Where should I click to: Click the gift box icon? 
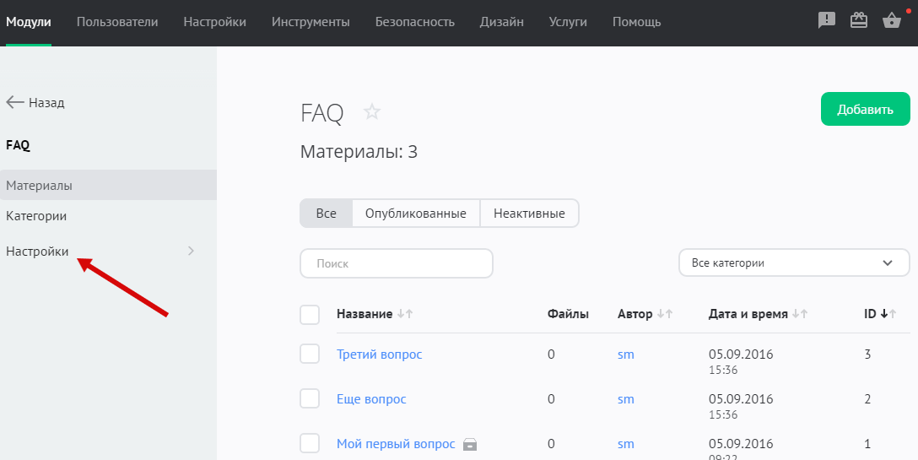click(859, 21)
